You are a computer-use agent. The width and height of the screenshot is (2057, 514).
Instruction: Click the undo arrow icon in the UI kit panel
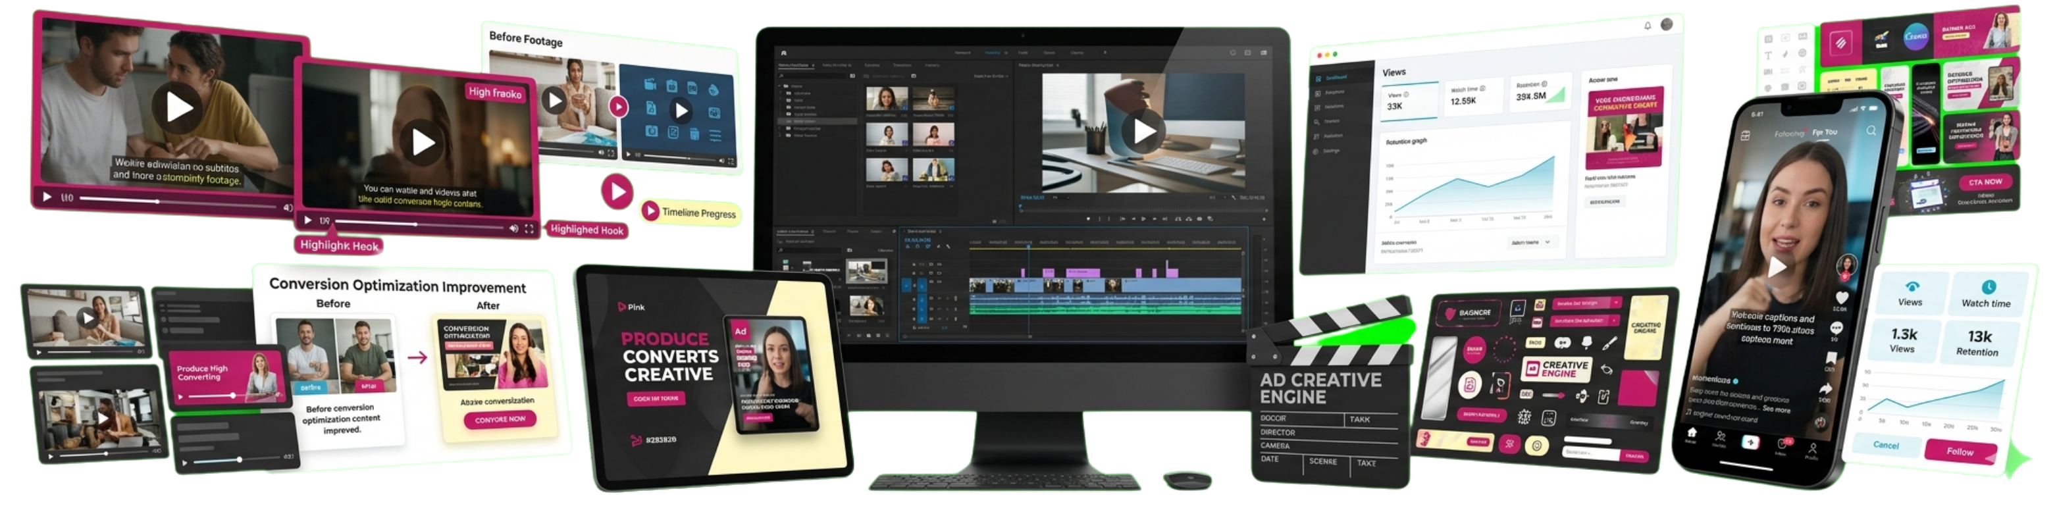pos(1607,369)
